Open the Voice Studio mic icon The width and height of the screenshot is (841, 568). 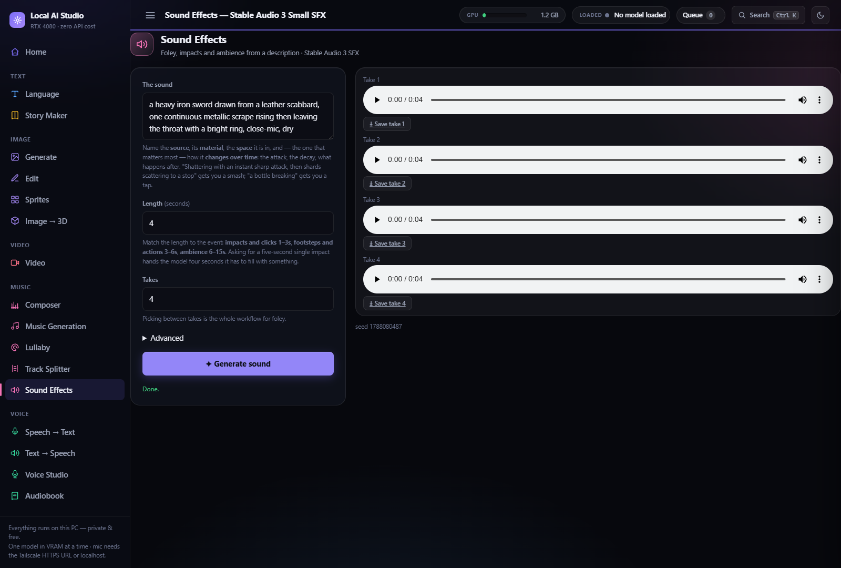pyautogui.click(x=15, y=474)
